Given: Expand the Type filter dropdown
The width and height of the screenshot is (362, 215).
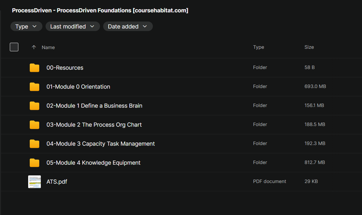Looking at the screenshot, I should (x=26, y=27).
